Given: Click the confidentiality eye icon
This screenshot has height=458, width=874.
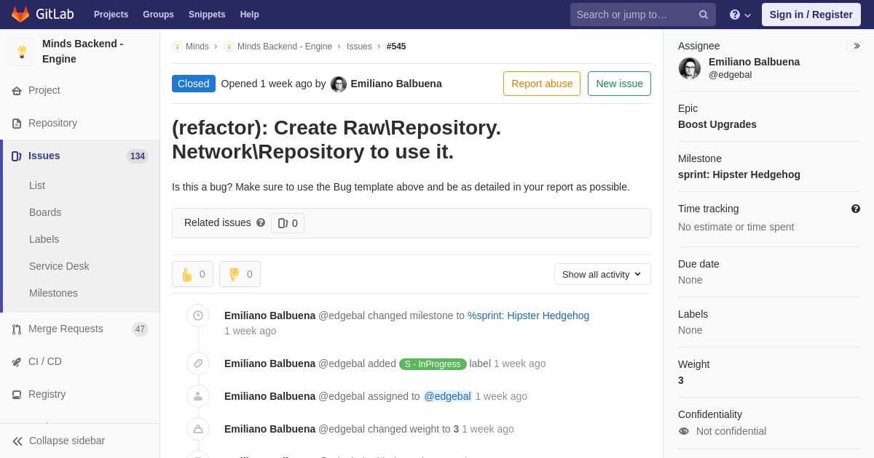Looking at the screenshot, I should point(684,431).
